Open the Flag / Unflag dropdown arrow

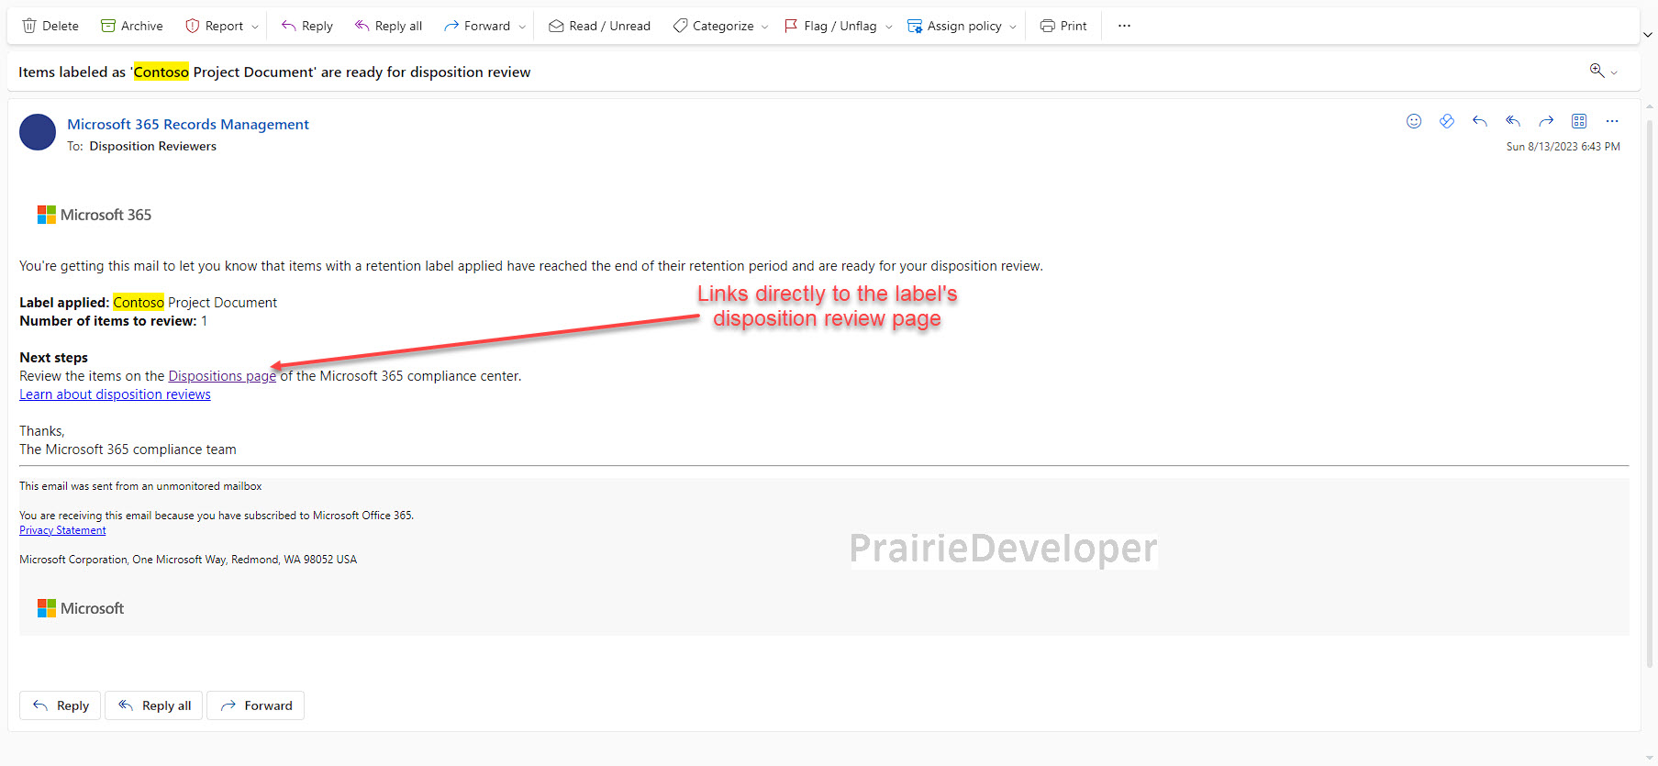pos(889,27)
